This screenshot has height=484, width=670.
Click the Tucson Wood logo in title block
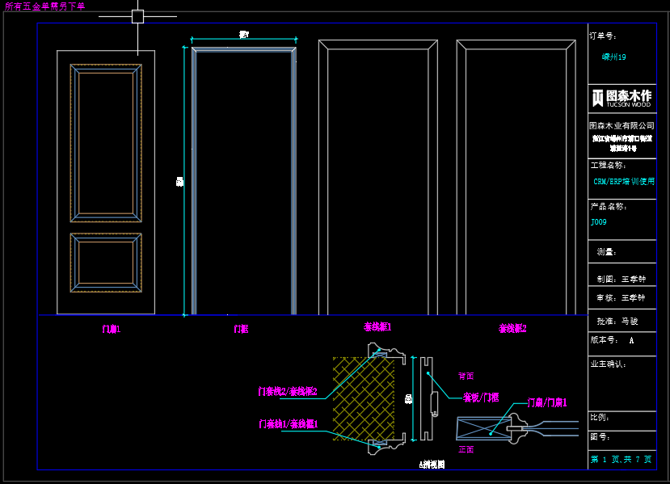622,98
